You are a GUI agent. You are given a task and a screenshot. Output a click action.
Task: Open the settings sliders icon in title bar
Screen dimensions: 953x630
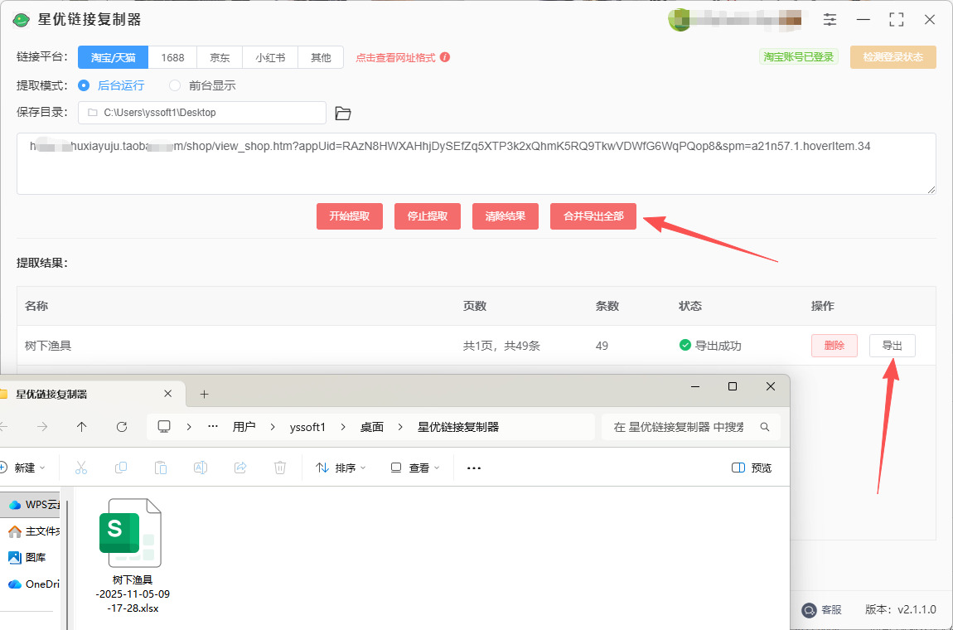click(x=830, y=19)
